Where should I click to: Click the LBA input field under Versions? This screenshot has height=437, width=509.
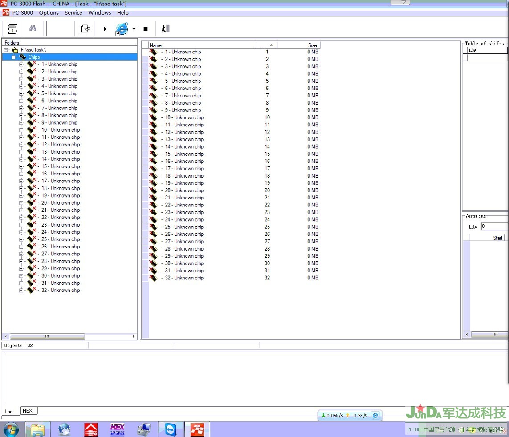tap(493, 227)
